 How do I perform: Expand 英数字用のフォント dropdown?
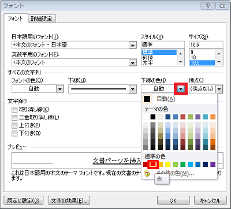(132, 62)
